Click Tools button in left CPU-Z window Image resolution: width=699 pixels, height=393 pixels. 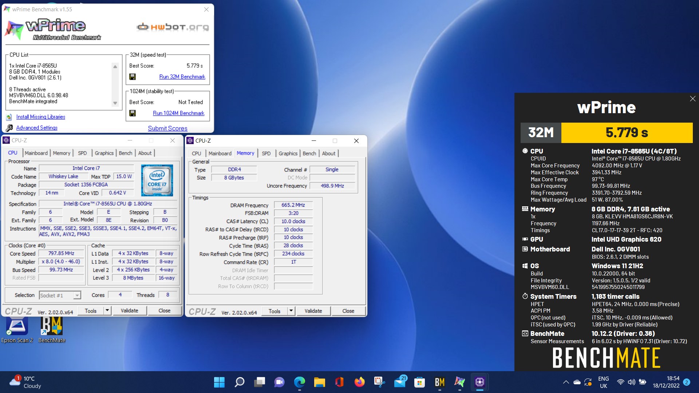click(91, 310)
